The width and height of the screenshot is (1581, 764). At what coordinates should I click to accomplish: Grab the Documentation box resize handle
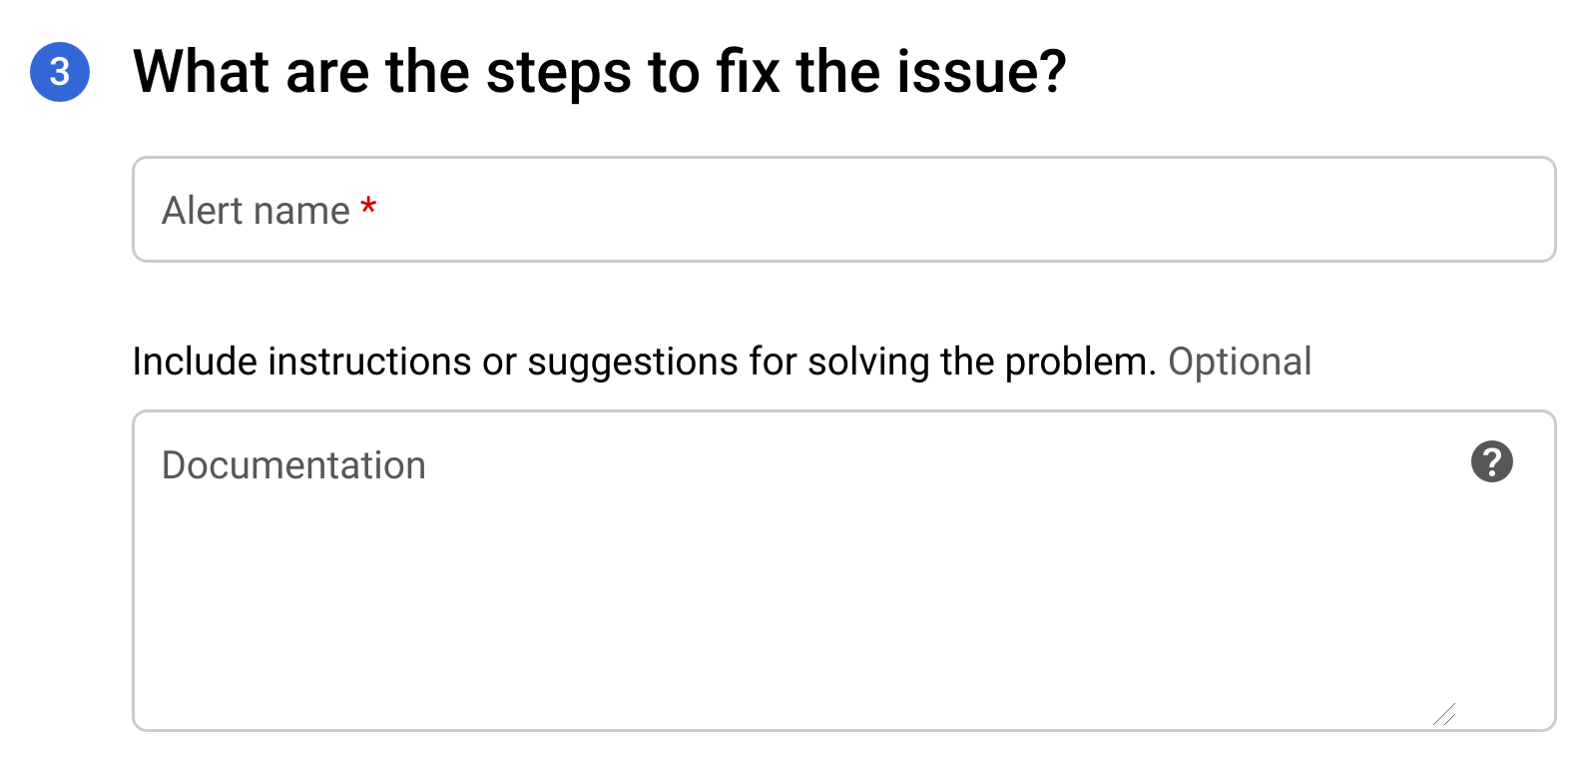(x=1443, y=714)
